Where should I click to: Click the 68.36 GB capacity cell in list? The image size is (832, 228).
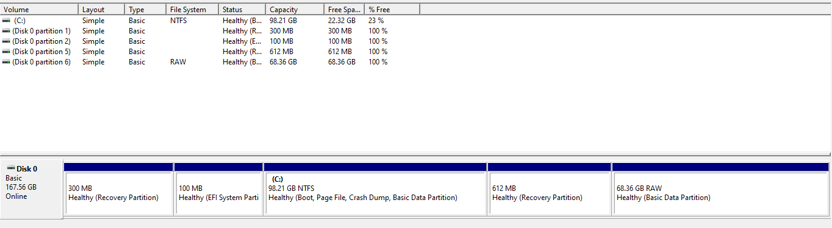point(283,62)
